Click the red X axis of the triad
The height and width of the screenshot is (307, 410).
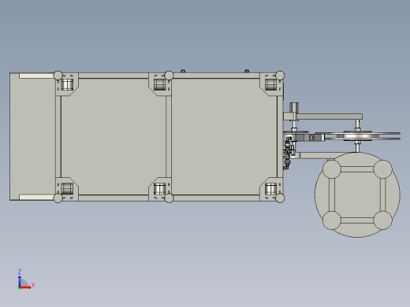click(25, 287)
